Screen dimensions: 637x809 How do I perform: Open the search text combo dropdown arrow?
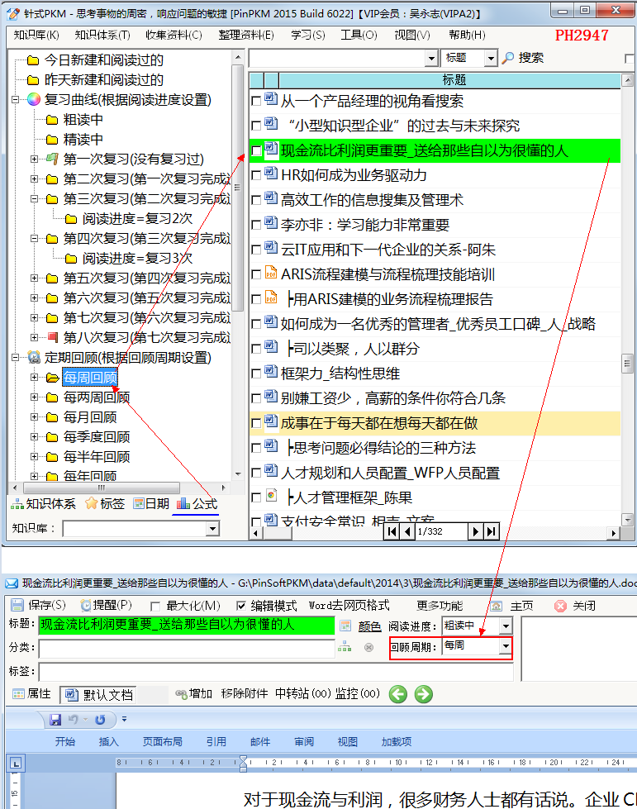click(432, 58)
